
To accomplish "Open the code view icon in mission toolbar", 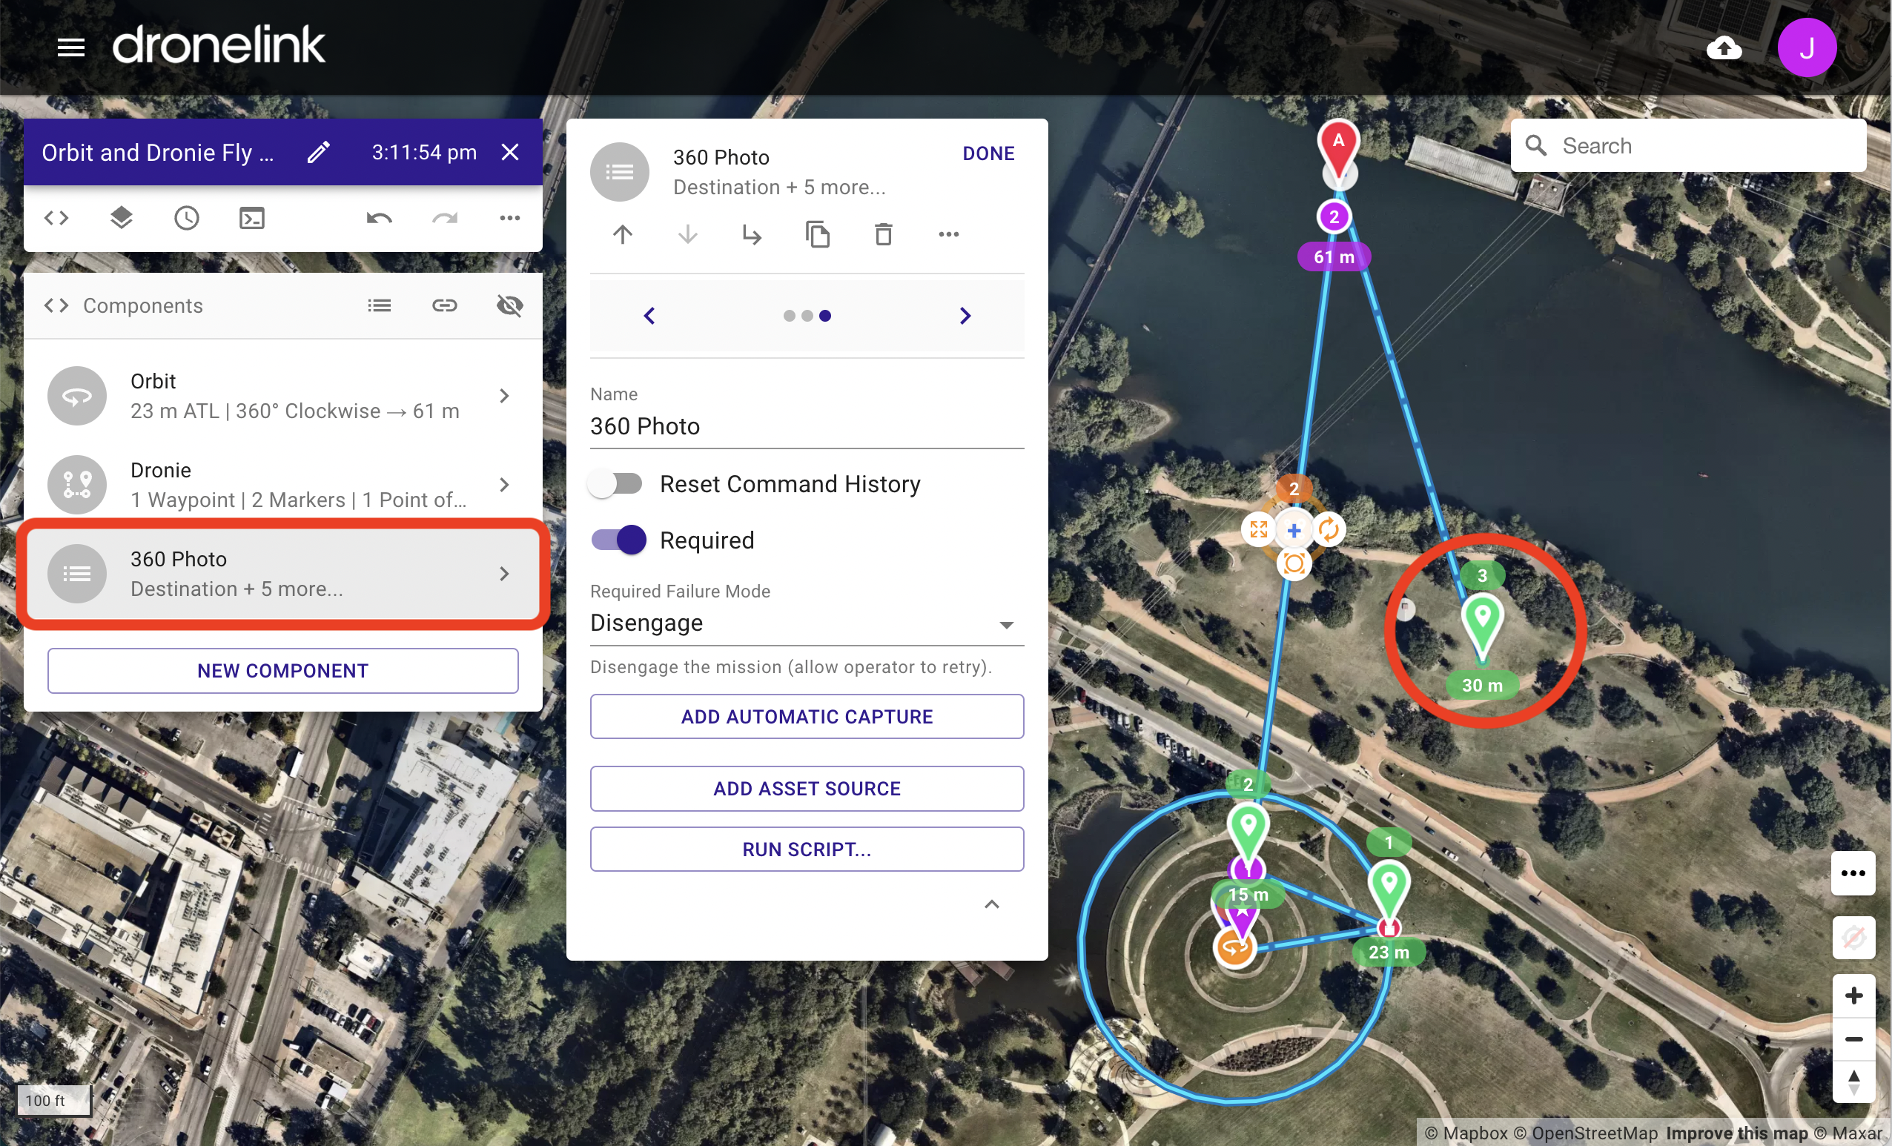I will 56,219.
